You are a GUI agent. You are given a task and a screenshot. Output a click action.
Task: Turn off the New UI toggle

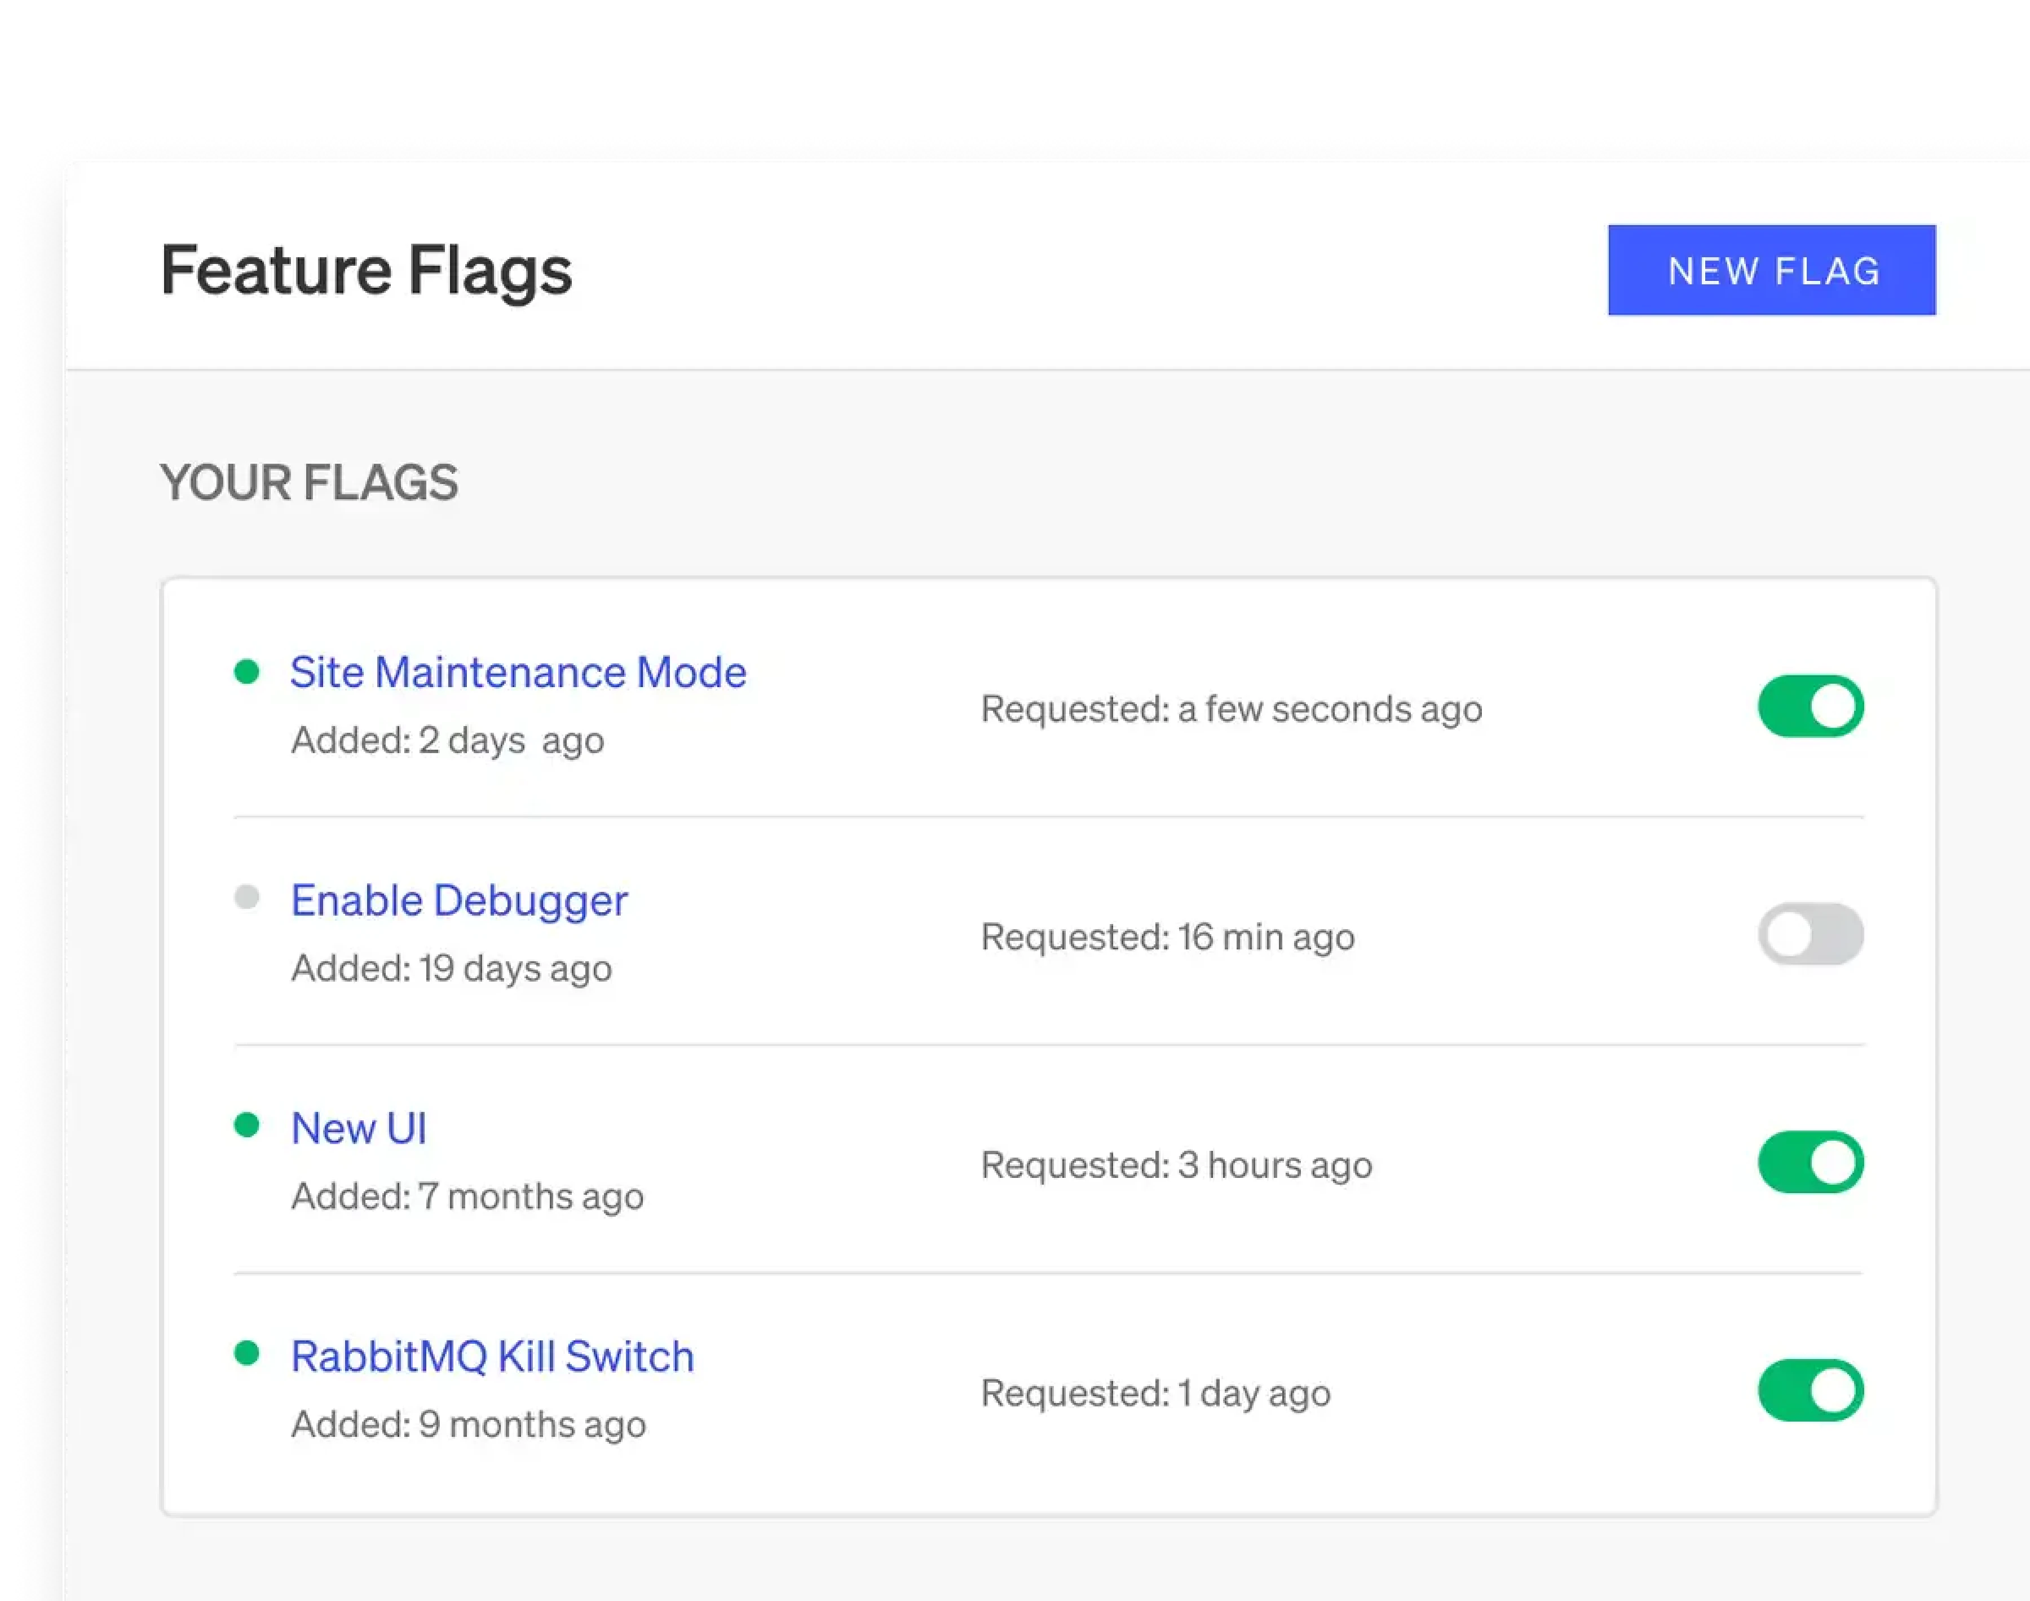[x=1810, y=1162]
